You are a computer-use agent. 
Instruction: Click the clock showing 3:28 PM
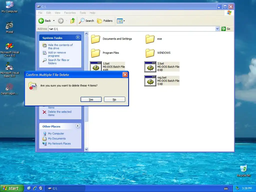pos(247,188)
